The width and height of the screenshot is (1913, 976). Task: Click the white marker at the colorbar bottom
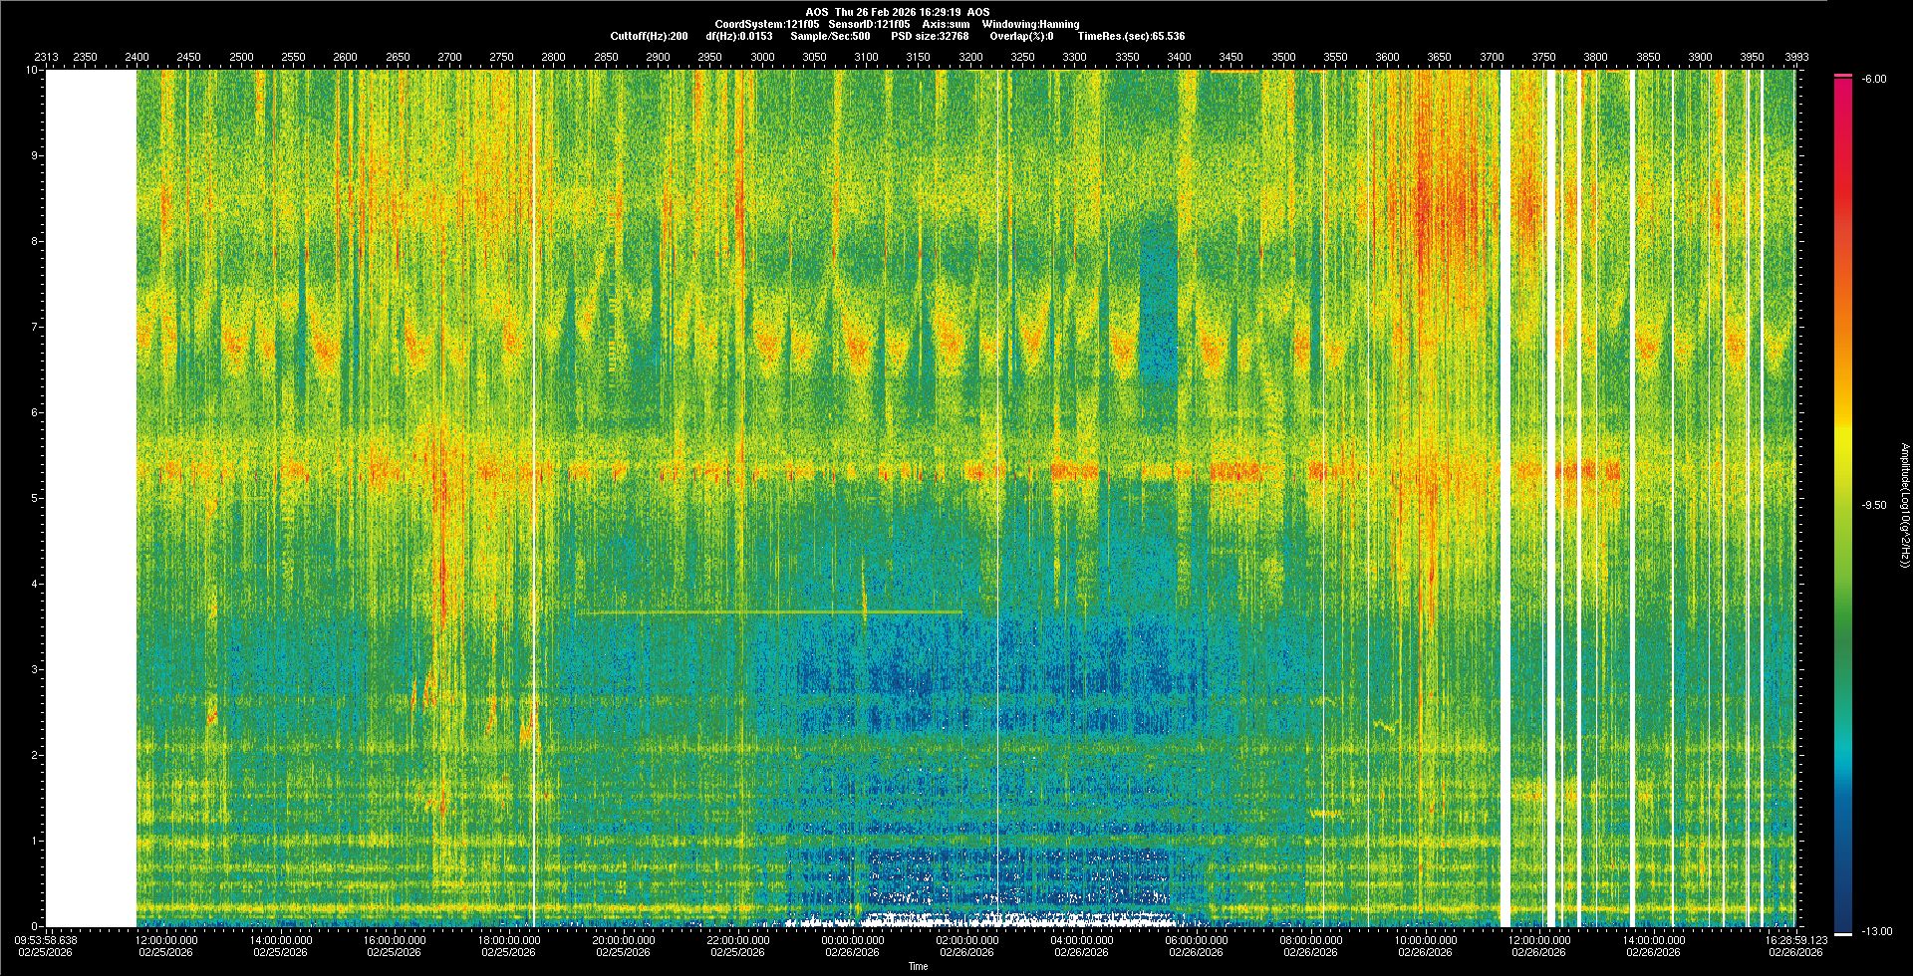tap(1842, 933)
